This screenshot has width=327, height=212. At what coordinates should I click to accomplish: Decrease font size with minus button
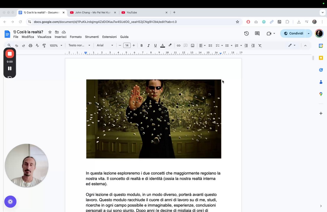(120, 45)
